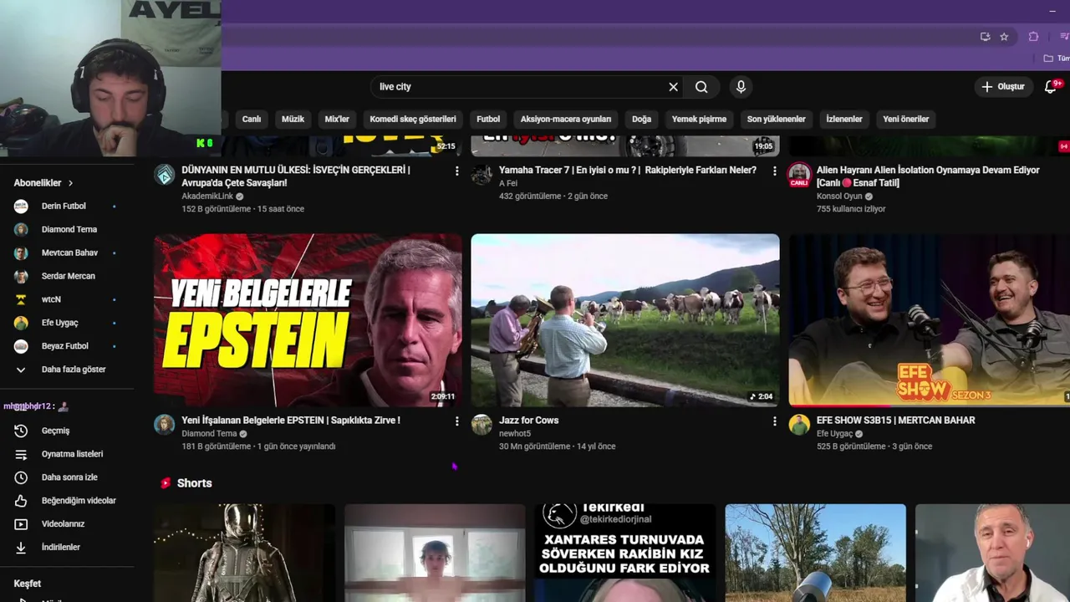
Task: Open the EFE SHOW S3B15 MERTCAN BAHAR title
Action: click(x=895, y=421)
